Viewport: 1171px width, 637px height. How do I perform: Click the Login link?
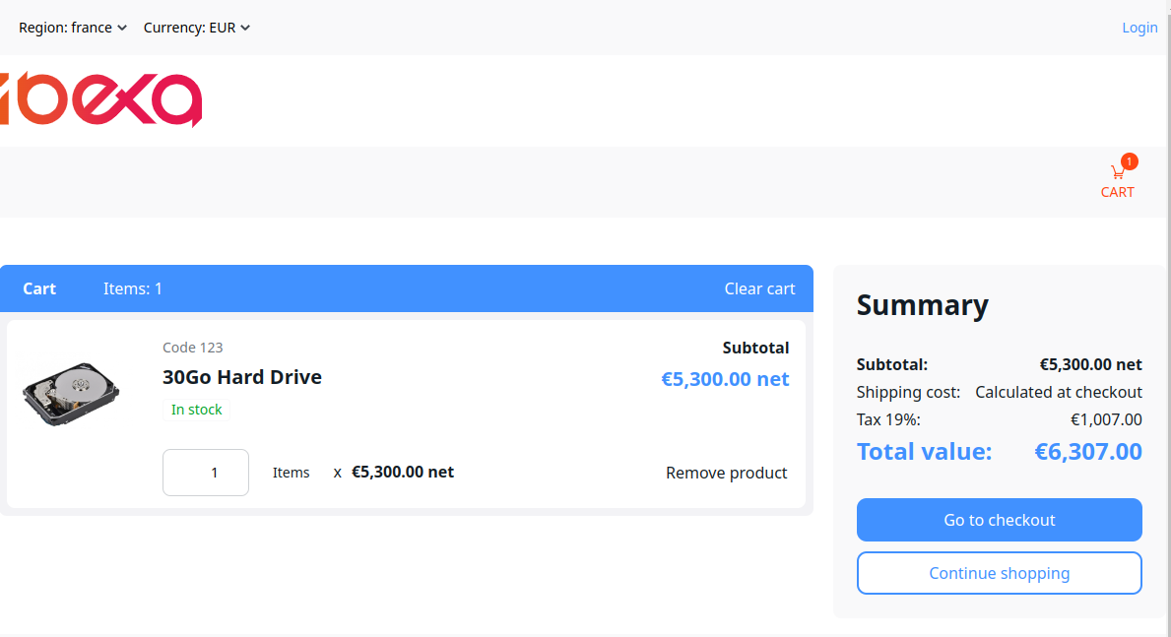click(1139, 28)
